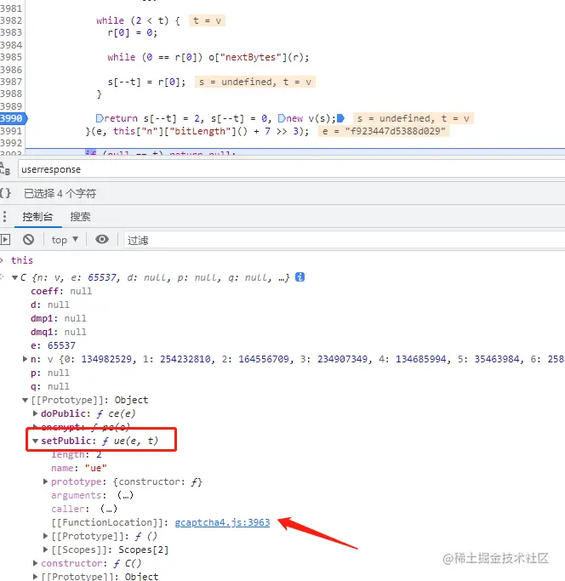Evaluate the arguments (…) getter
This screenshot has width=565, height=581.
click(125, 495)
